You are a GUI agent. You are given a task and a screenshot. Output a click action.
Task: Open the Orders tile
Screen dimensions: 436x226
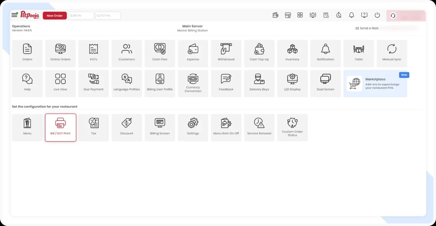point(27,53)
